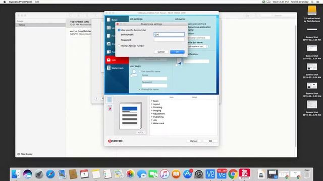Screen dimensions: 323x181
Task: Open FaceTime from the Dock
Action: coord(153,174)
